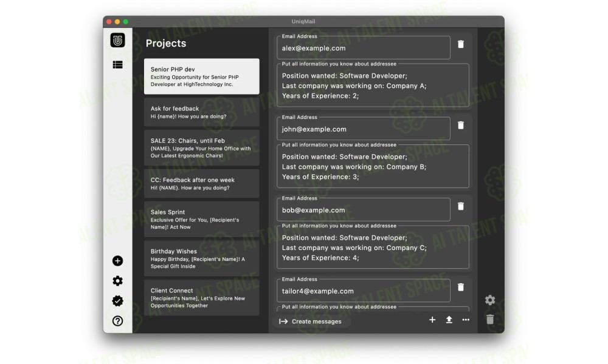The height and width of the screenshot is (364, 608).
Task: Minimize the window with the yellow button
Action: coord(117,22)
